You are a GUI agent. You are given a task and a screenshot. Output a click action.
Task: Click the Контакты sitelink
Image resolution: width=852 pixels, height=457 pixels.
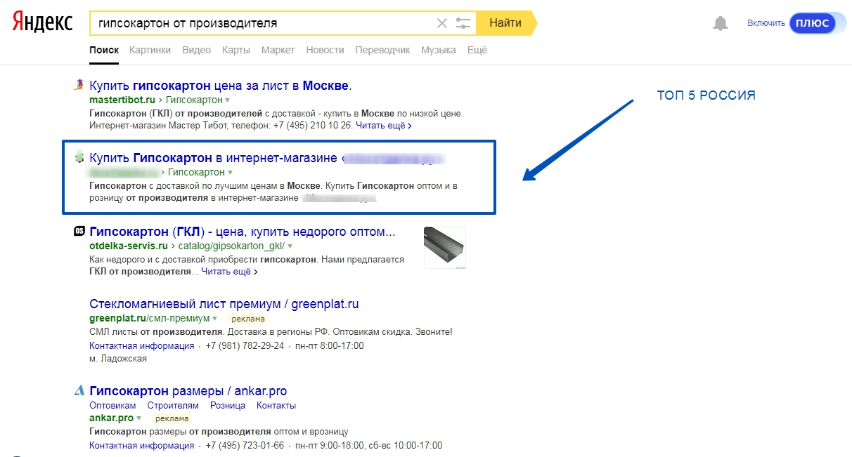click(x=276, y=406)
